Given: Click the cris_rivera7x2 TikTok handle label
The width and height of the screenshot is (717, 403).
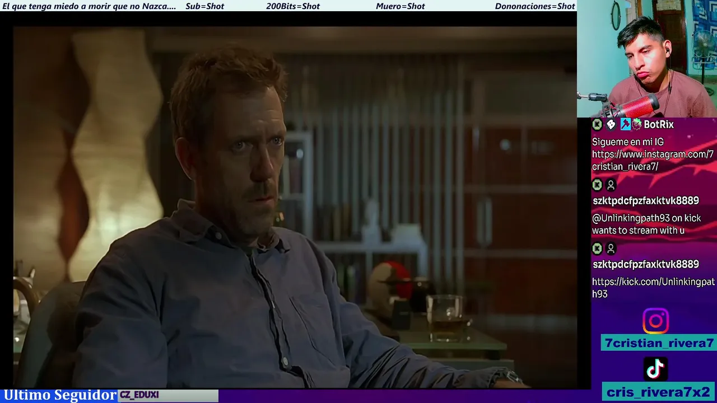Looking at the screenshot, I should (658, 392).
